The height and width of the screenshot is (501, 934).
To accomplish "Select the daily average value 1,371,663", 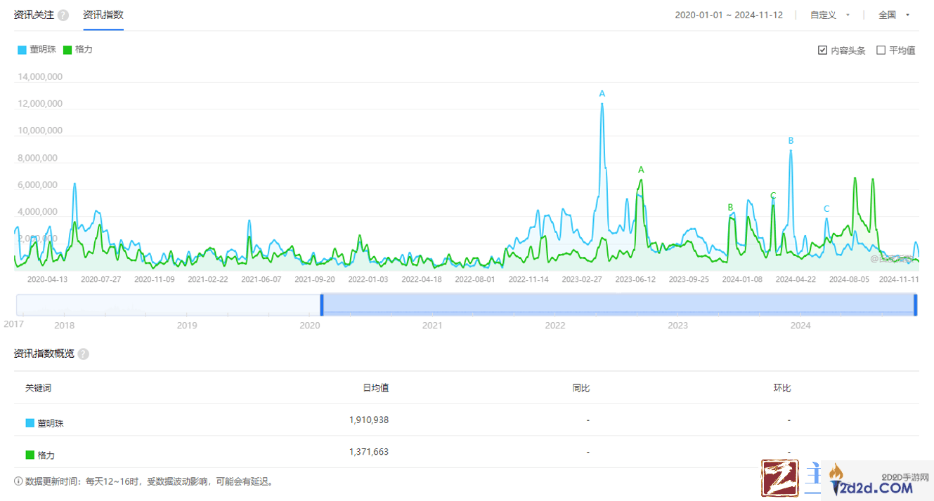I will (x=369, y=452).
